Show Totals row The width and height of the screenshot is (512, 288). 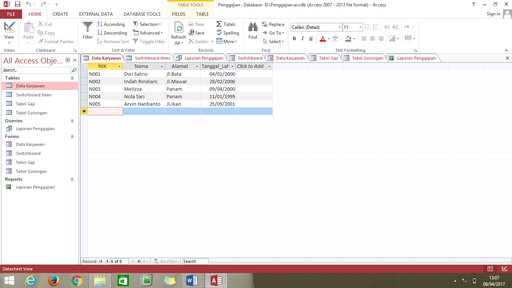tap(226, 24)
